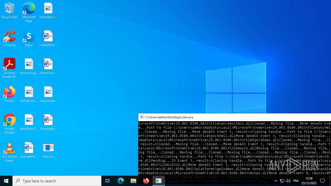Select the becomeorg image file
The image size is (331, 186).
pos(29,67)
